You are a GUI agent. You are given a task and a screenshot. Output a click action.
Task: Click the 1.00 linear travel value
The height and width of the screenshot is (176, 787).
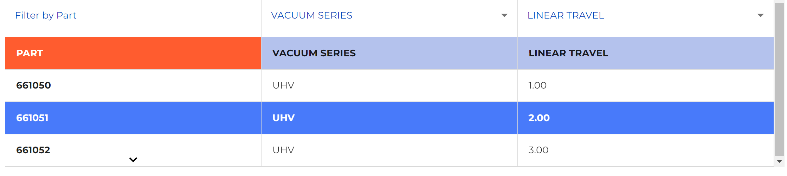pyautogui.click(x=537, y=85)
